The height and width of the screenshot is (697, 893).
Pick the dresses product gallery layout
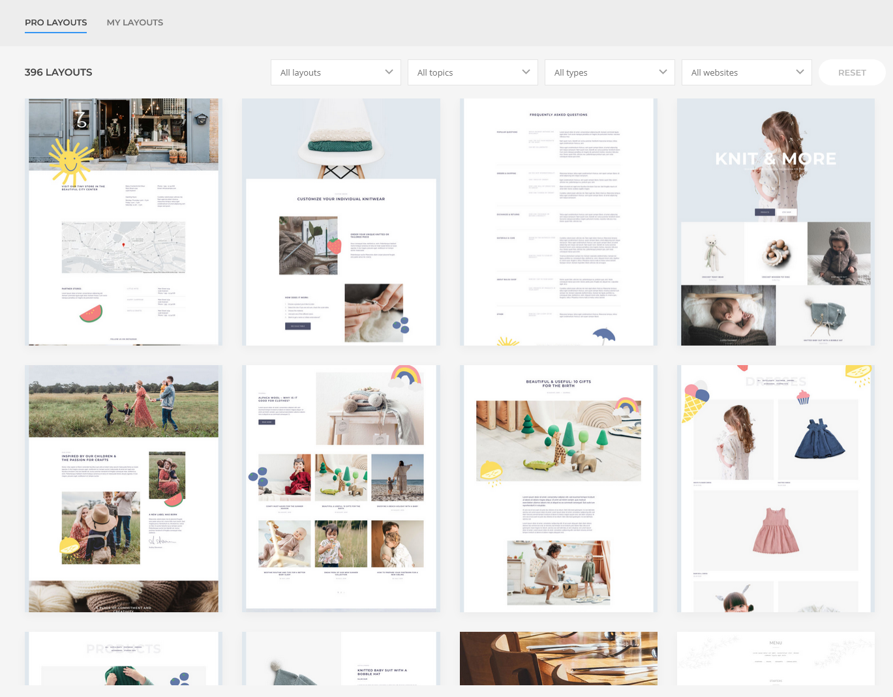776,488
